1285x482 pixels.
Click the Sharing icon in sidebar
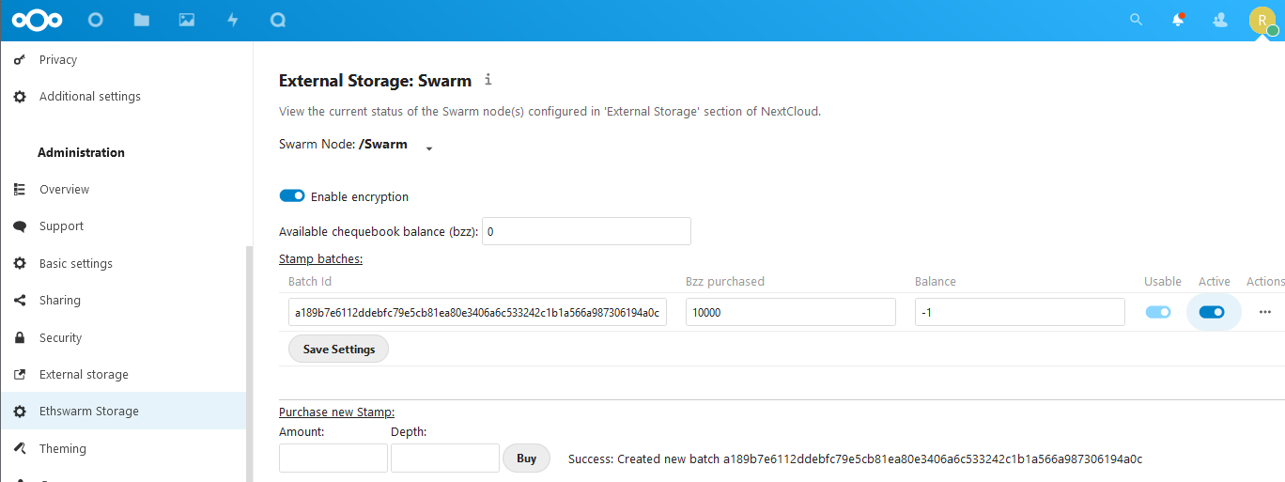[20, 301]
